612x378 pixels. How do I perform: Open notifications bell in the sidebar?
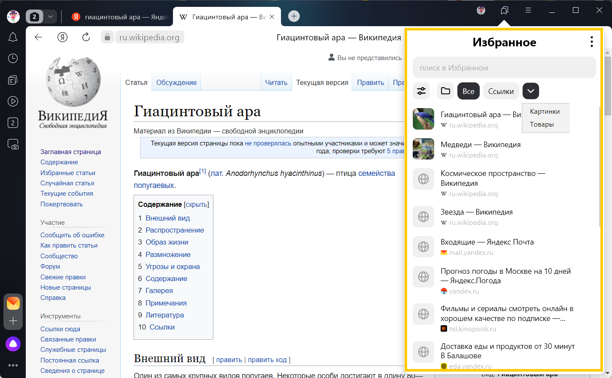[x=13, y=37]
